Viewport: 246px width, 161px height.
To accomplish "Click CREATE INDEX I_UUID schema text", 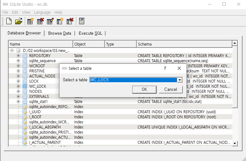I will (x=177, y=112).
